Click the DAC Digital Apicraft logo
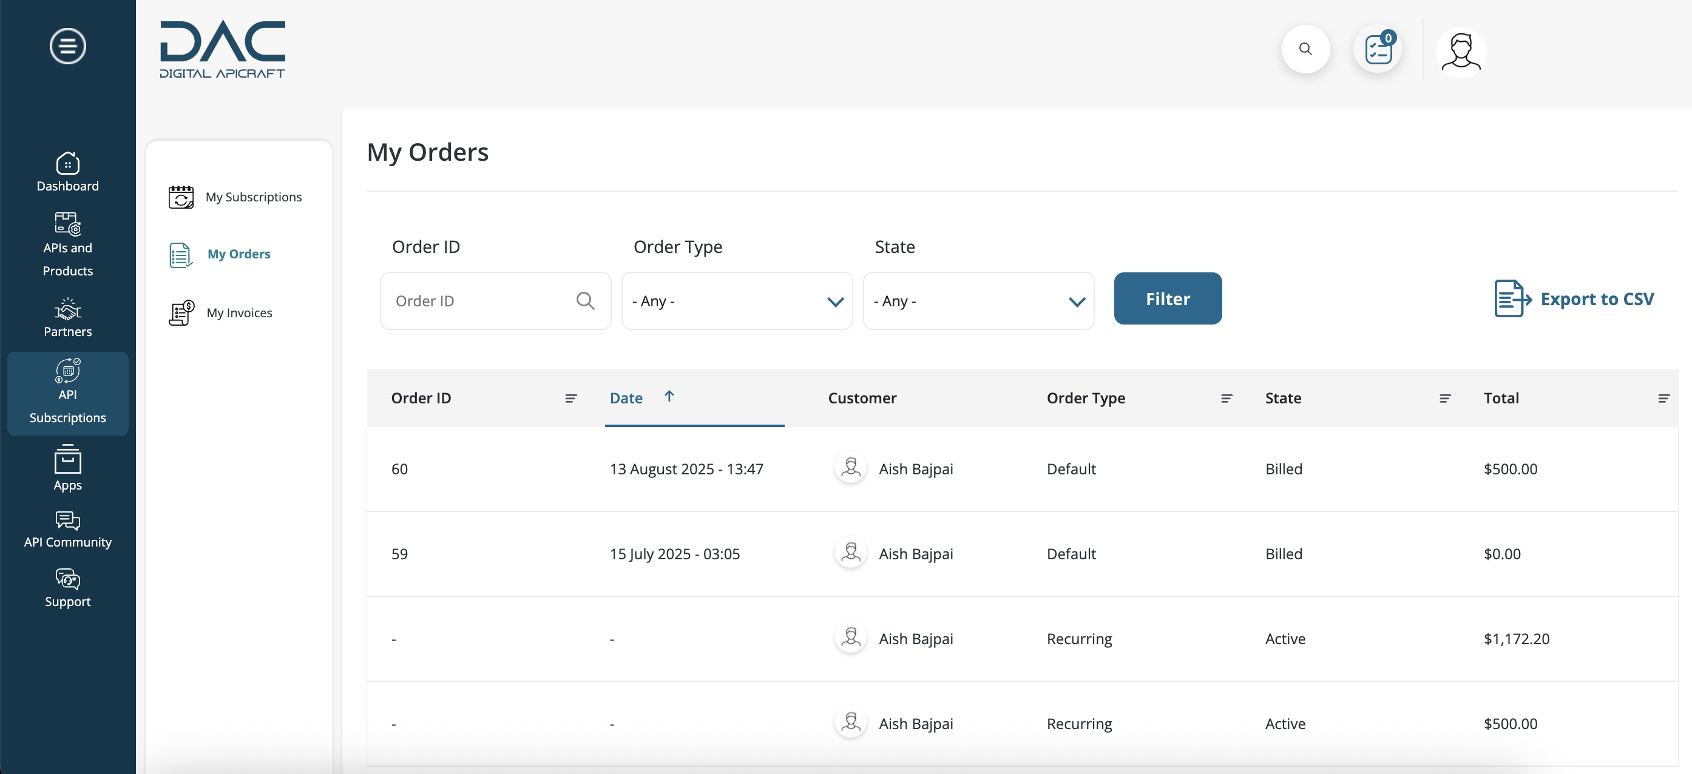The width and height of the screenshot is (1692, 774). point(223,49)
